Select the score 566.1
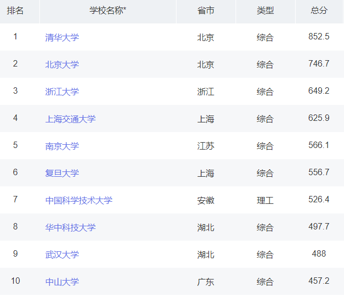Viewport: 344px width, 296px height. coord(319,145)
